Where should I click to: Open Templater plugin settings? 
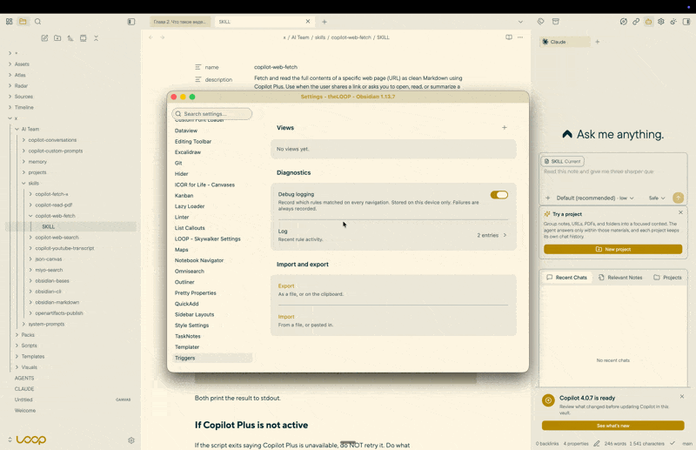pyautogui.click(x=187, y=347)
